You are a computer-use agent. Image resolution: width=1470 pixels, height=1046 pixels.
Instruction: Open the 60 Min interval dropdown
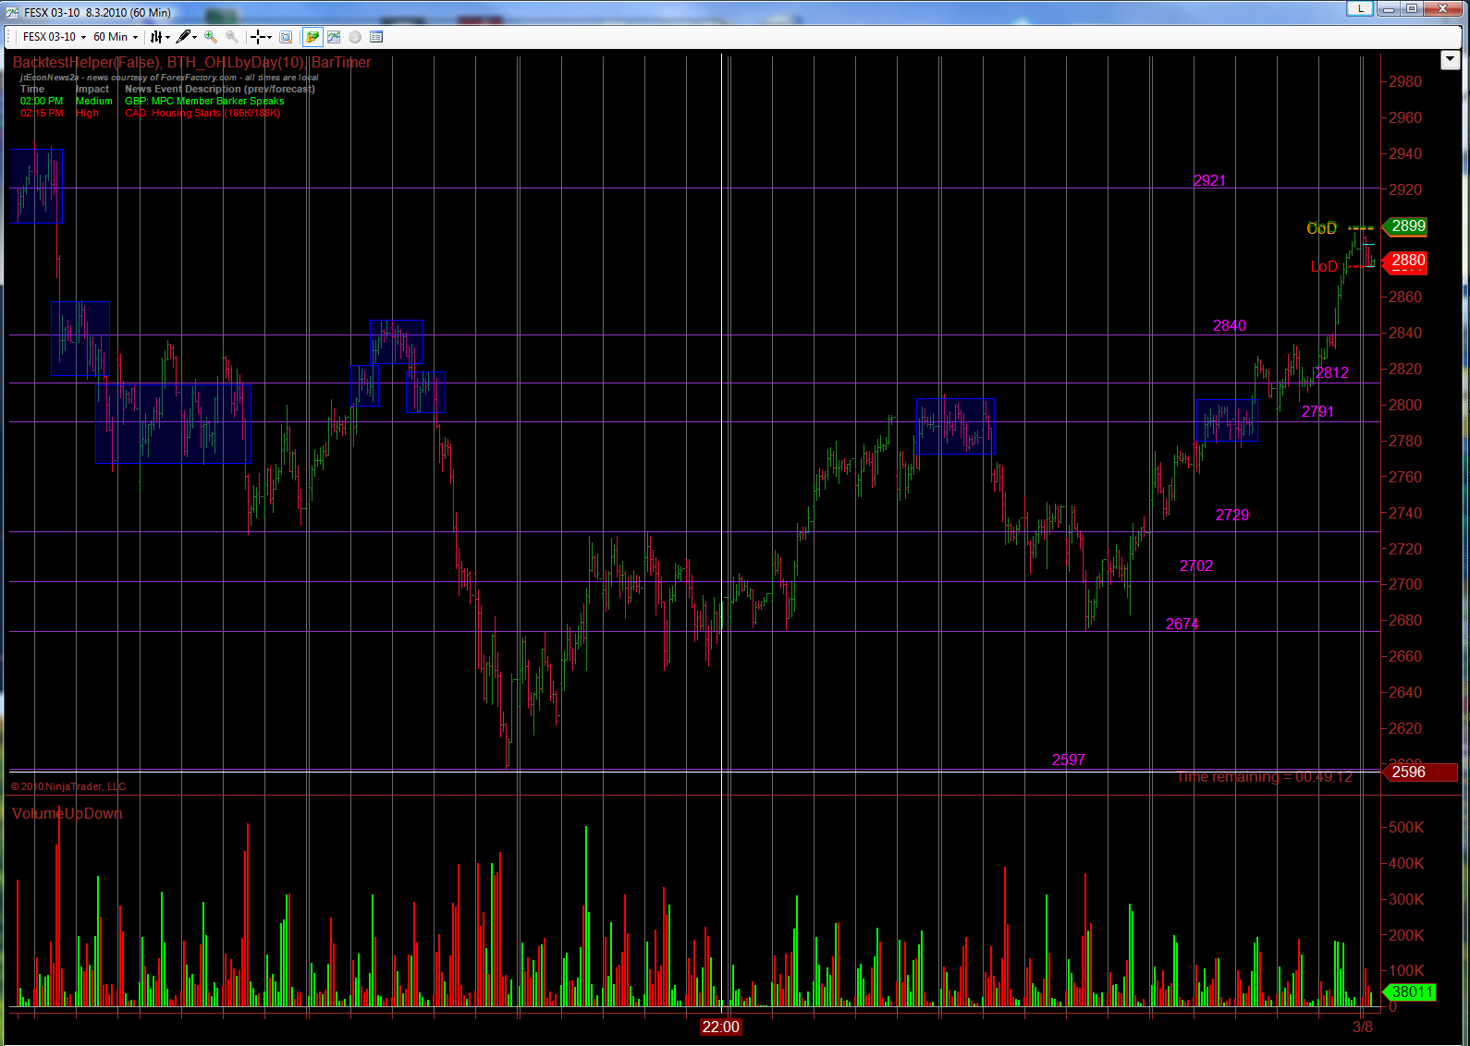(x=116, y=37)
